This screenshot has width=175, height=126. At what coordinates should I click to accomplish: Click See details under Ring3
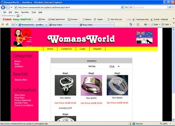tap(117, 98)
